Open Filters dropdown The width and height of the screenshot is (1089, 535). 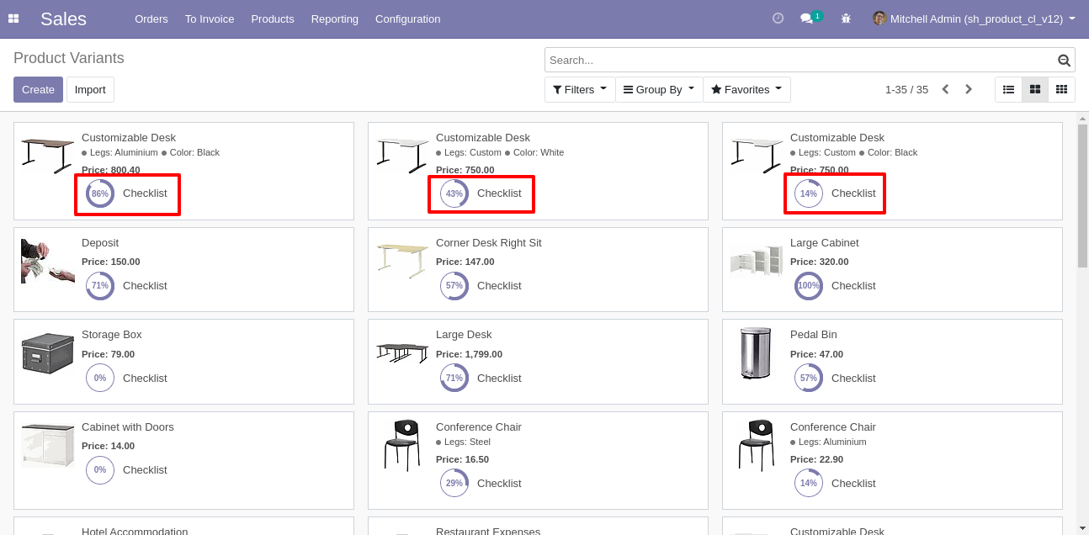(580, 89)
